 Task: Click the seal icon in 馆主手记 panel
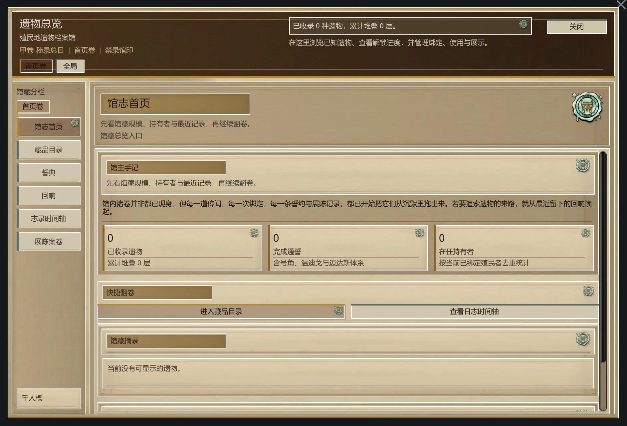pyautogui.click(x=583, y=165)
